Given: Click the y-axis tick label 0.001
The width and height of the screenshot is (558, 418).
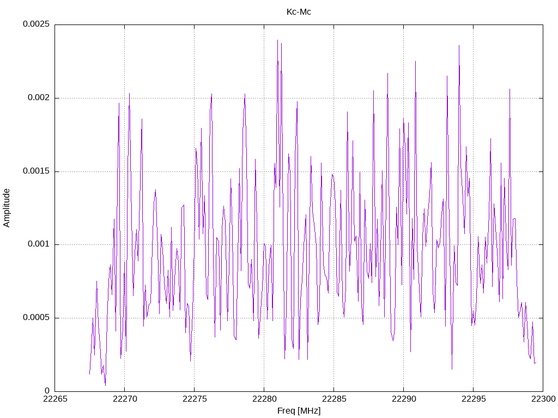Looking at the screenshot, I should point(39,244).
